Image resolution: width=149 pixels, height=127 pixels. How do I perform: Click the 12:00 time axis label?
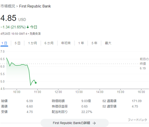[x=58, y=92]
